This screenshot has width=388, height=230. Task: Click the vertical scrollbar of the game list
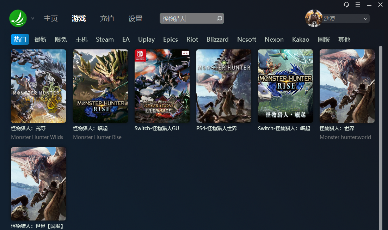[381, 138]
